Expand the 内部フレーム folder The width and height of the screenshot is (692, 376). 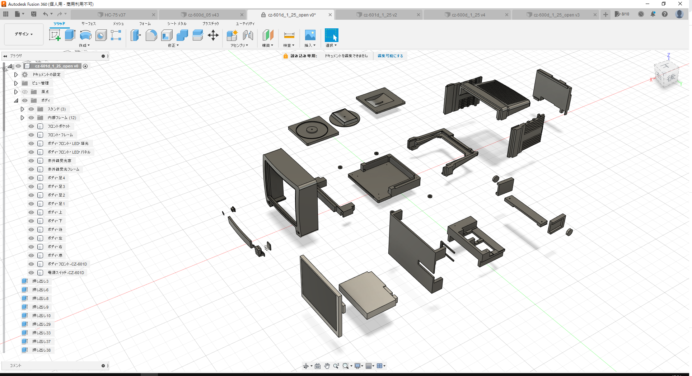point(22,118)
